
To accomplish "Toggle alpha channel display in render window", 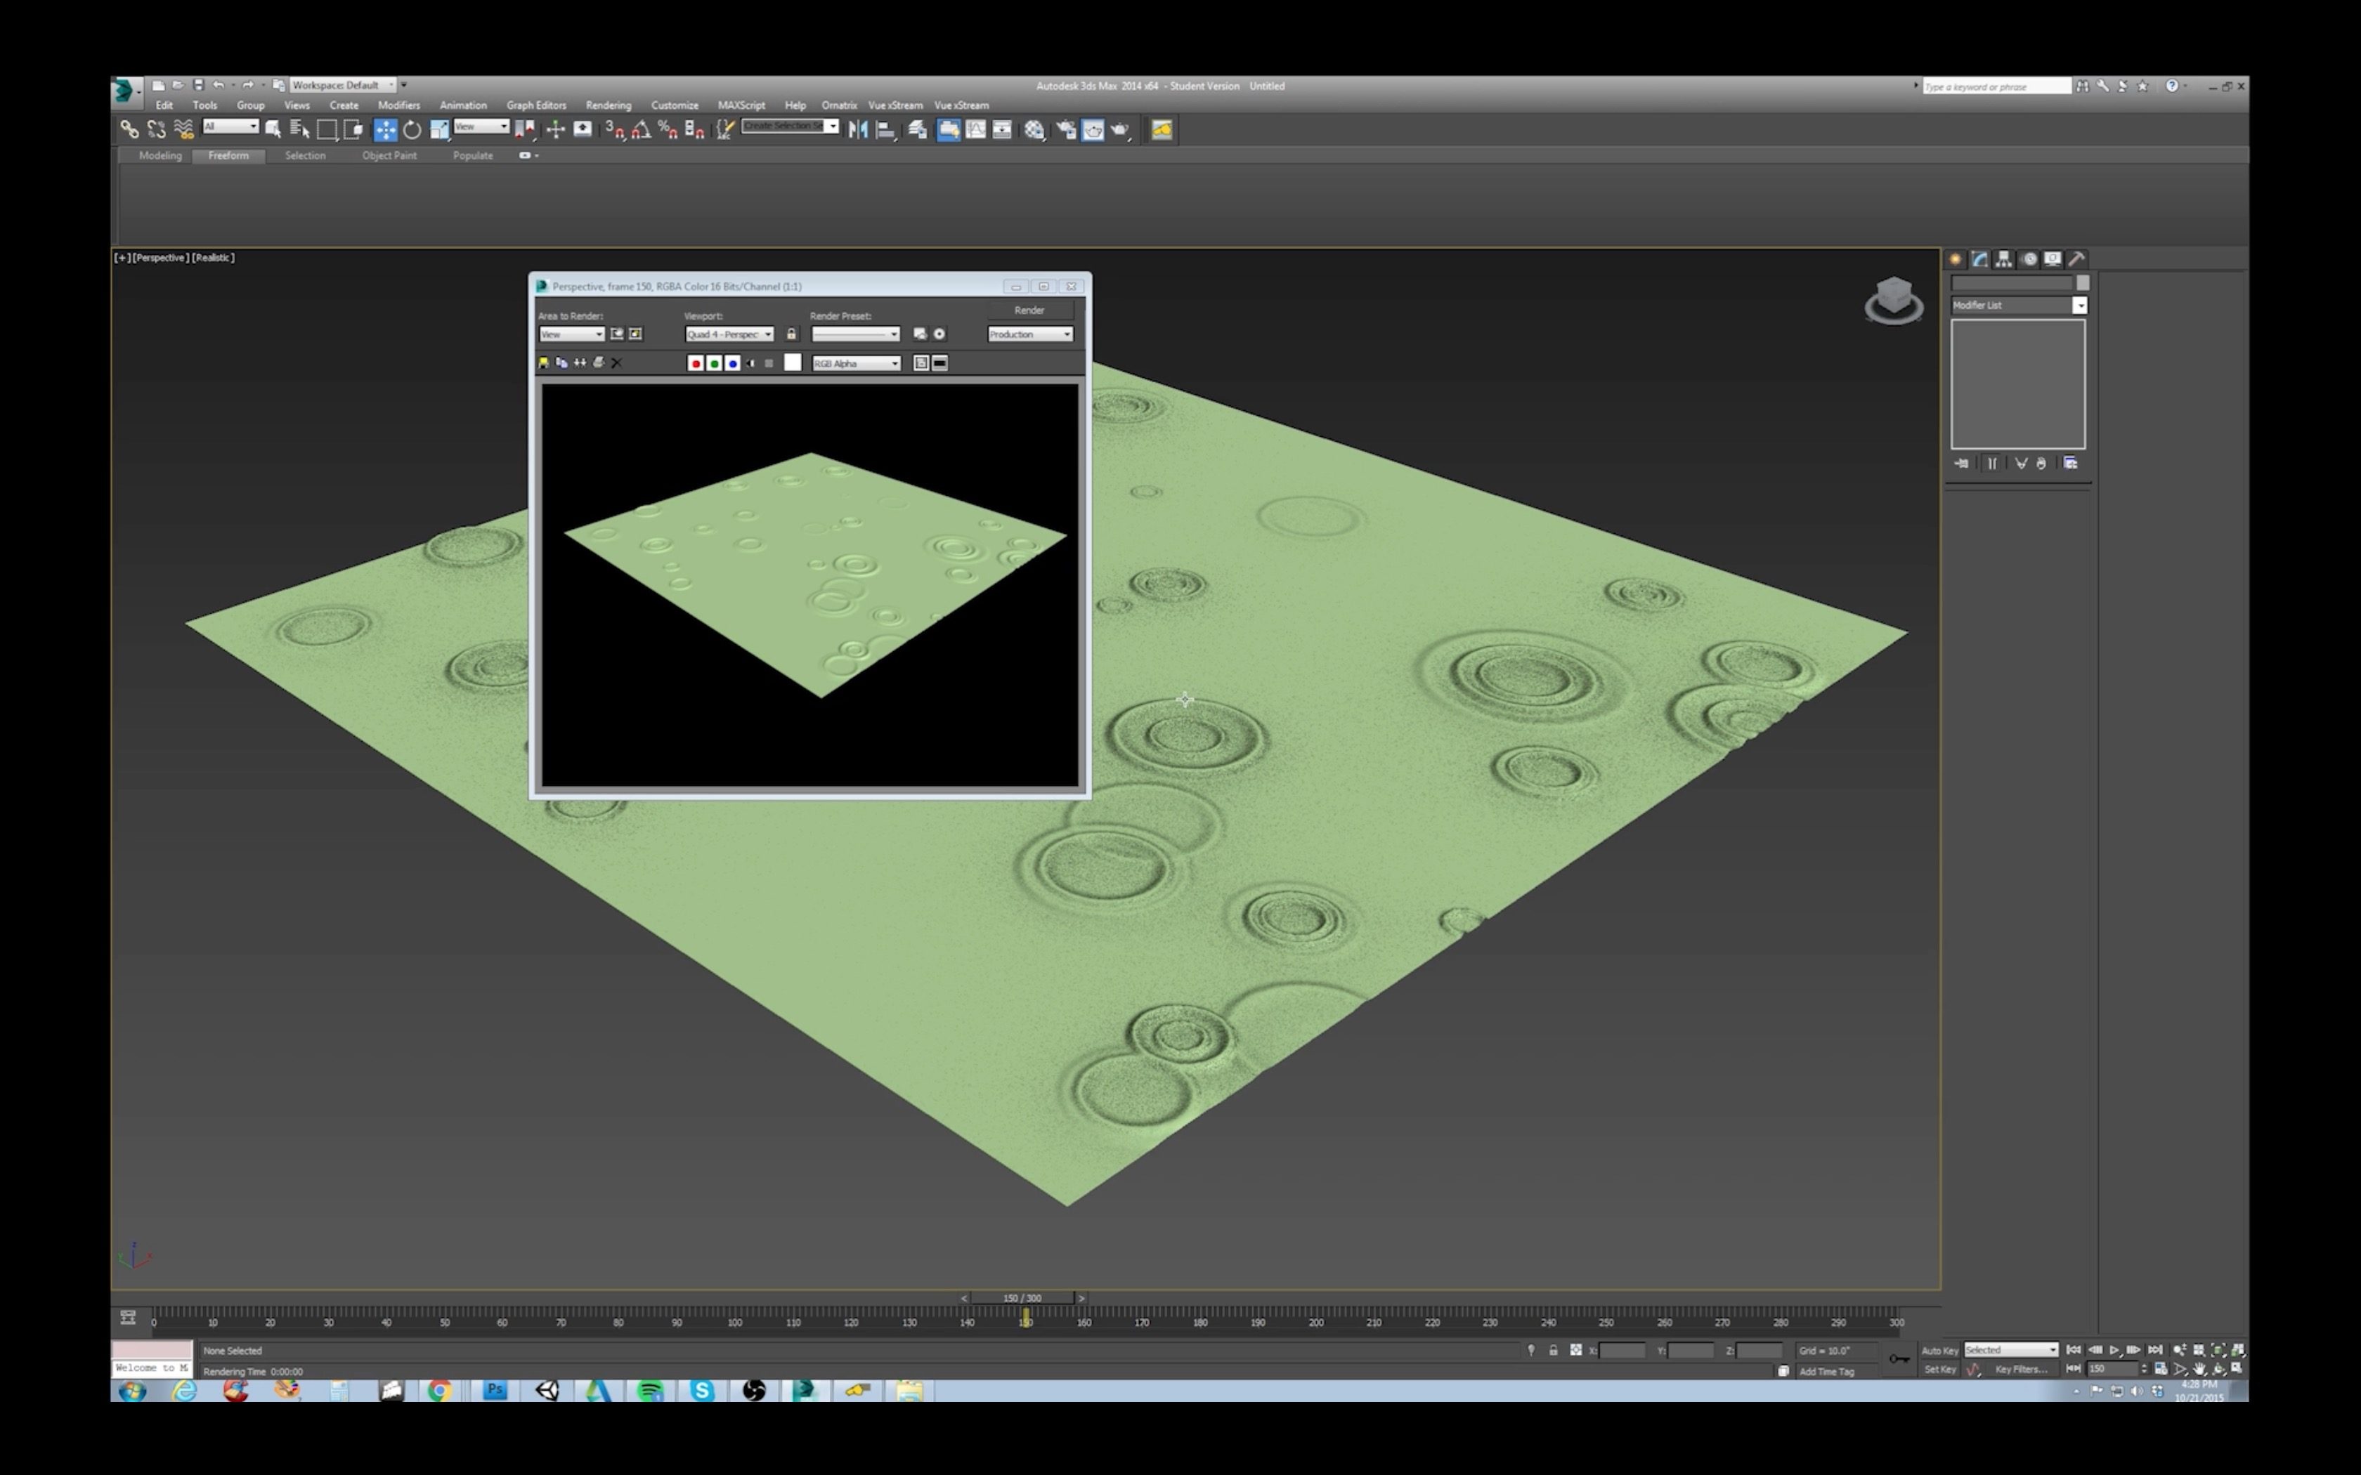I will [751, 363].
